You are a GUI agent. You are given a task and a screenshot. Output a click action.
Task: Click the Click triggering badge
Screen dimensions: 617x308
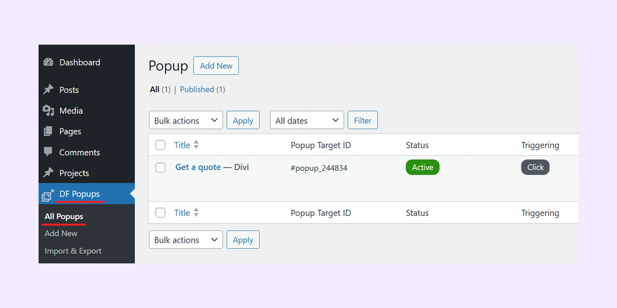click(x=535, y=167)
